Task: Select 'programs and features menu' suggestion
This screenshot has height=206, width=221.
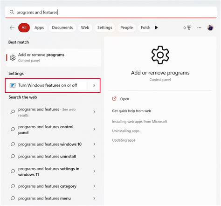Action: coord(53,199)
